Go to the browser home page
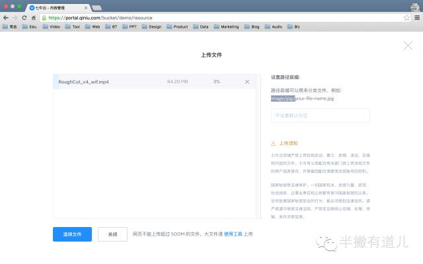Screen dimensions: 423x264 [34, 17]
